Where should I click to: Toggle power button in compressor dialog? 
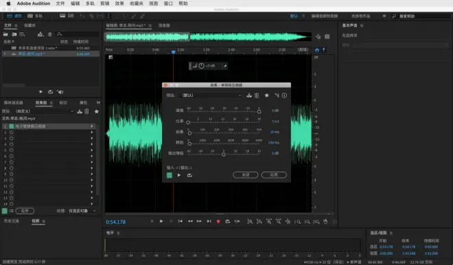[170, 175]
